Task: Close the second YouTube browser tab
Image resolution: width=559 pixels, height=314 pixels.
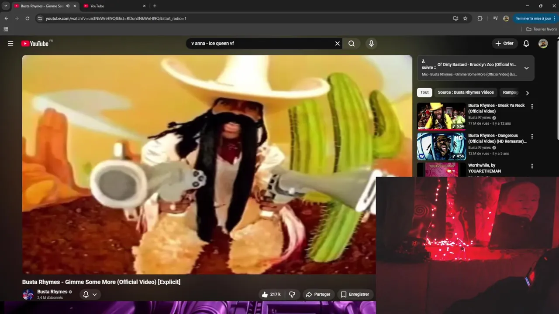Action: 144,6
